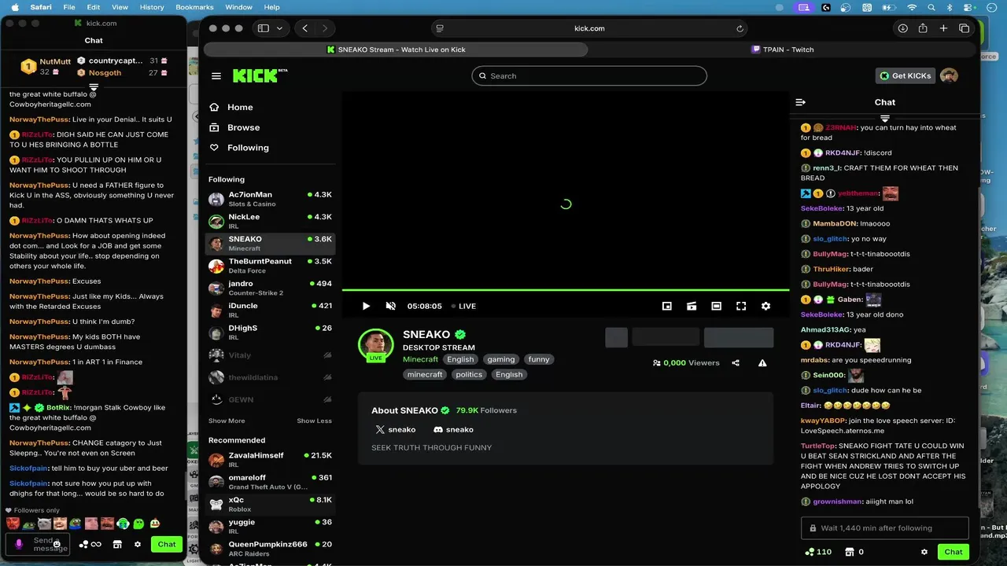Screen dimensions: 1007x566
Task: Collapse the chat panel with its arrow icon
Action: click(801, 102)
